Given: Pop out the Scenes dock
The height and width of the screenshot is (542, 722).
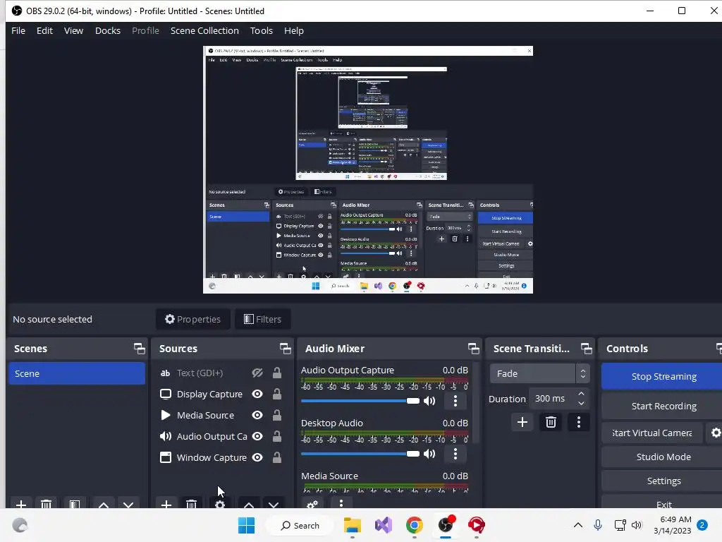Looking at the screenshot, I should click(139, 349).
